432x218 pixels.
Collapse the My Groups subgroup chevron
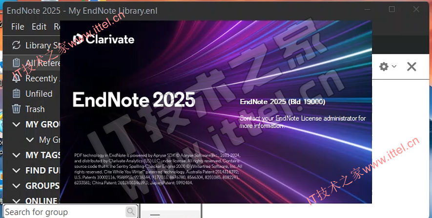tap(30, 140)
